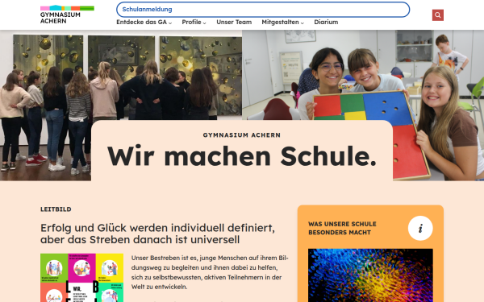484x302 pixels.
Task: Open the Diarium menu item
Action: pyautogui.click(x=326, y=23)
